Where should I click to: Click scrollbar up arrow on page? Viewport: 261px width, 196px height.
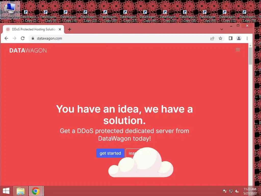[x=250, y=45]
